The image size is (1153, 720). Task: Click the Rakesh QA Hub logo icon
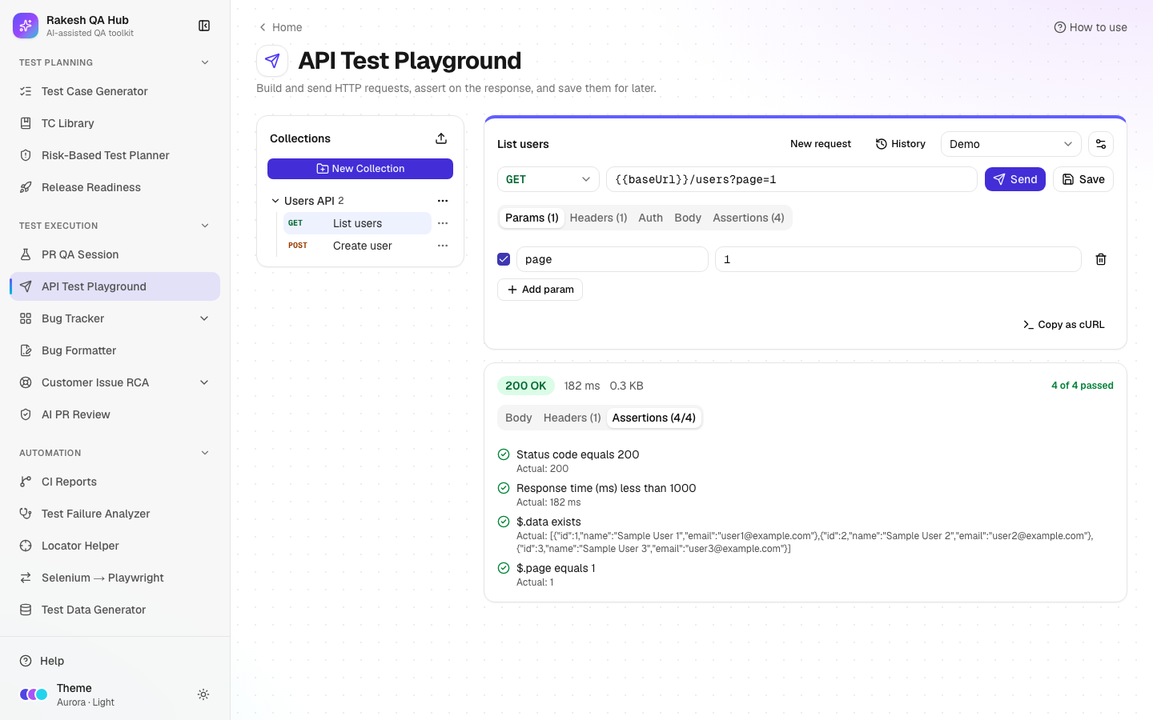click(x=26, y=26)
